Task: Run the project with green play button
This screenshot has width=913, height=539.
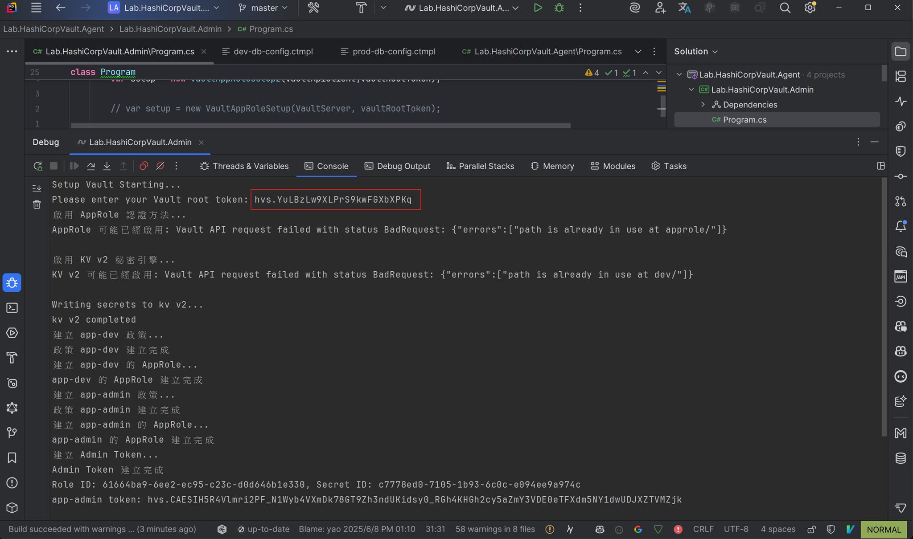Action: (538, 8)
